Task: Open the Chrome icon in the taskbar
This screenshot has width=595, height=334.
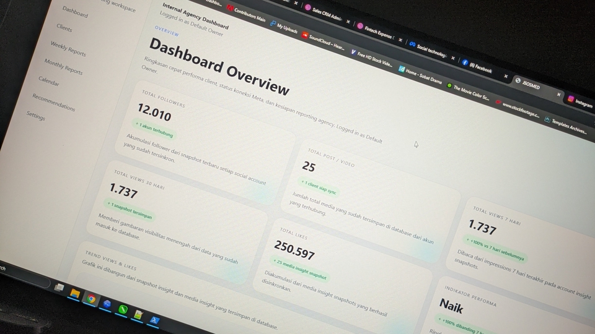Action: [x=91, y=299]
